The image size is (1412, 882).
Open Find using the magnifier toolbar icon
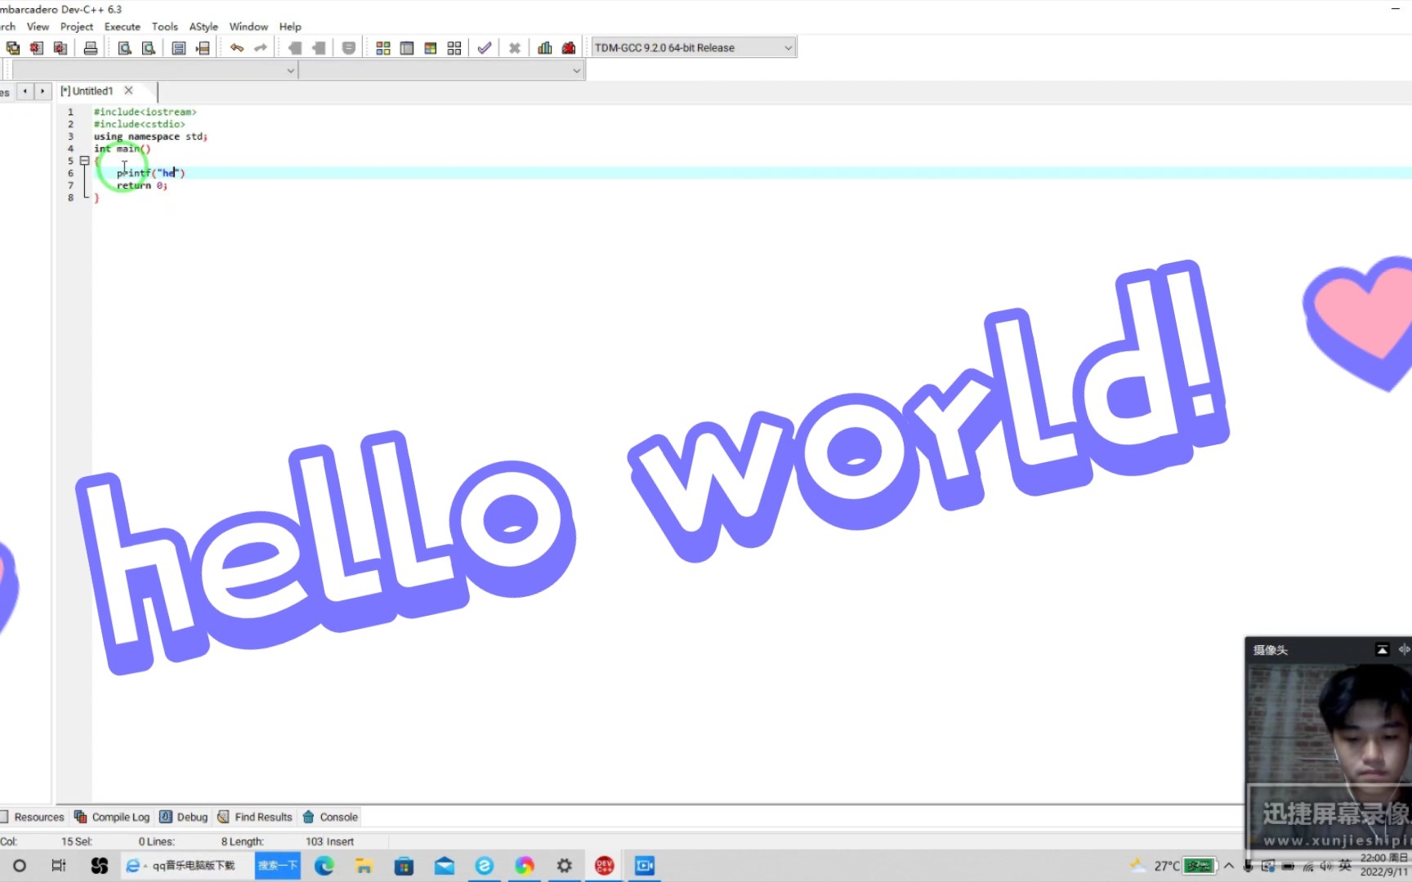(x=123, y=47)
